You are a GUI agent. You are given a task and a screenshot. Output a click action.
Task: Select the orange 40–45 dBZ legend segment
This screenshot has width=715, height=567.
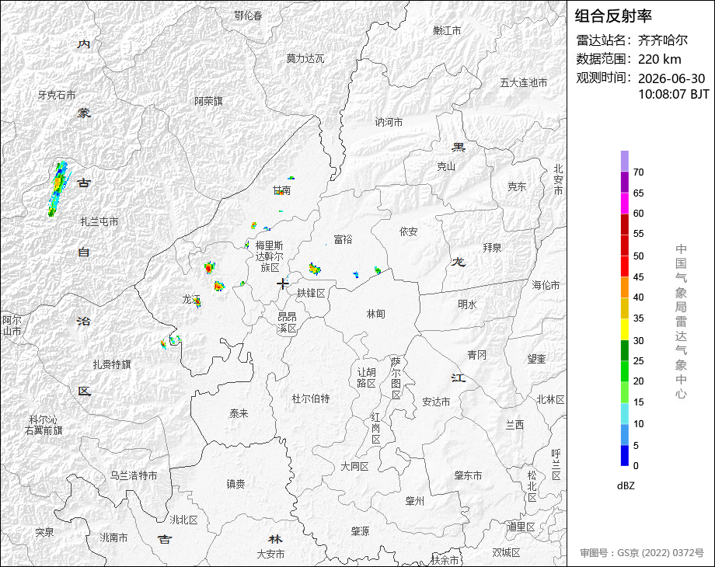625,287
